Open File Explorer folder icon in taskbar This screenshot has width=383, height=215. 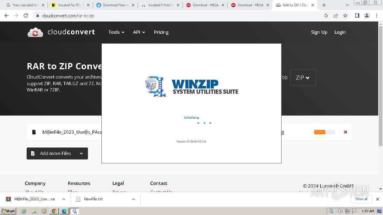point(34,211)
